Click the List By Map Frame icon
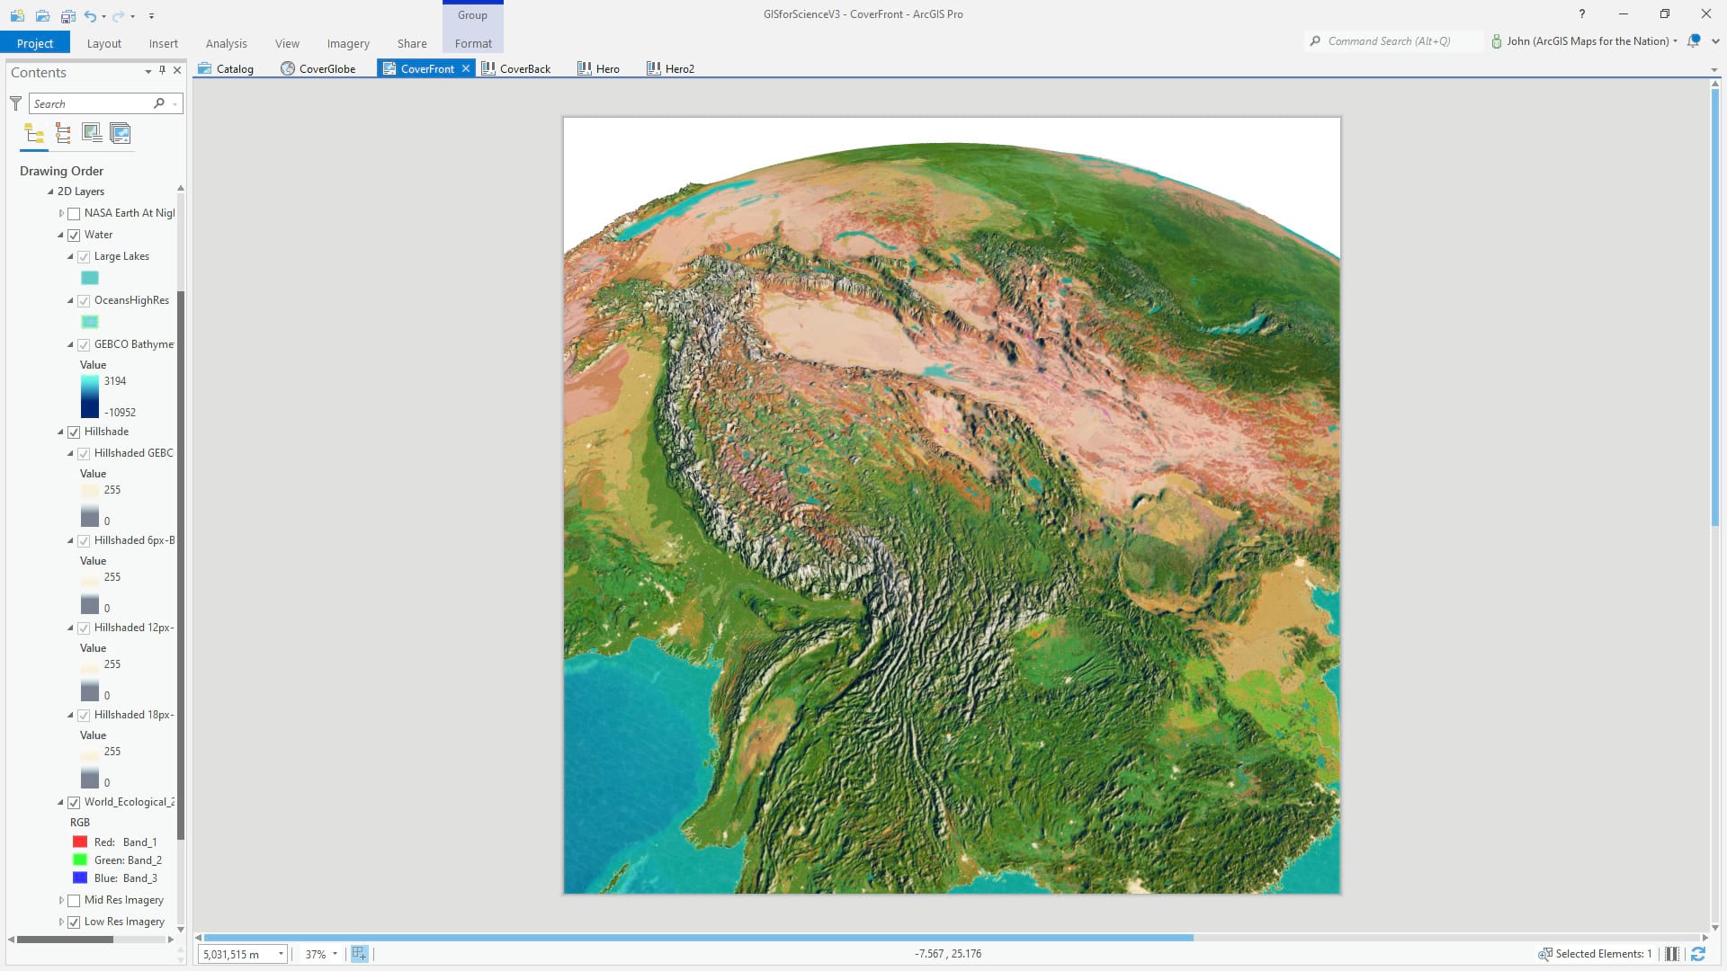Screen dimensions: 1727x971 92,134
